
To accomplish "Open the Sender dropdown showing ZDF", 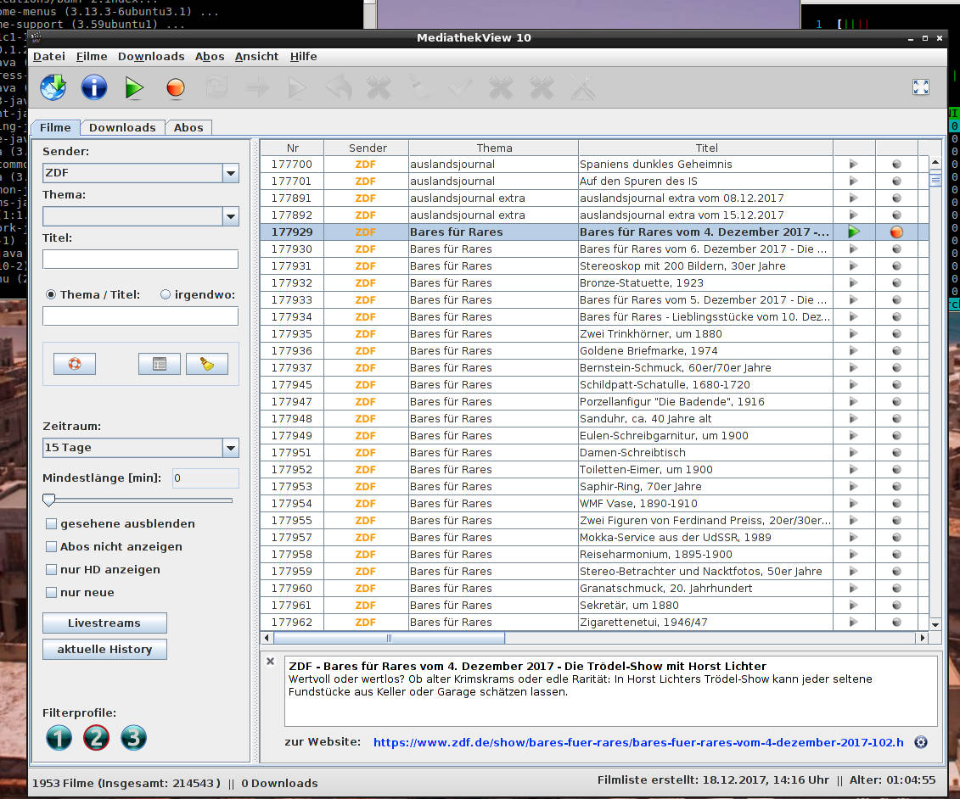I will (230, 173).
